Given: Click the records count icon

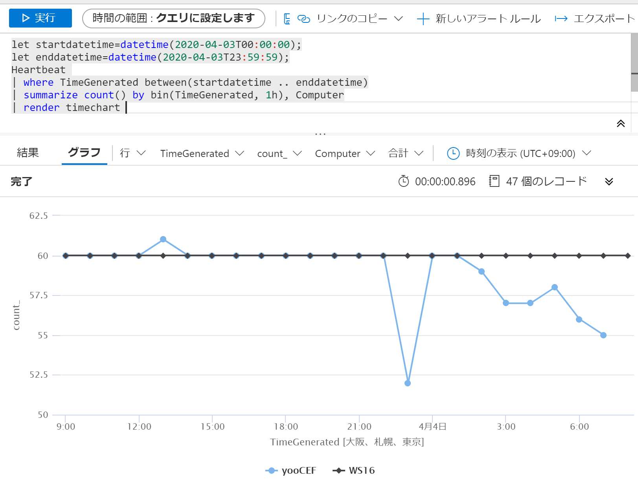Looking at the screenshot, I should click(x=494, y=181).
